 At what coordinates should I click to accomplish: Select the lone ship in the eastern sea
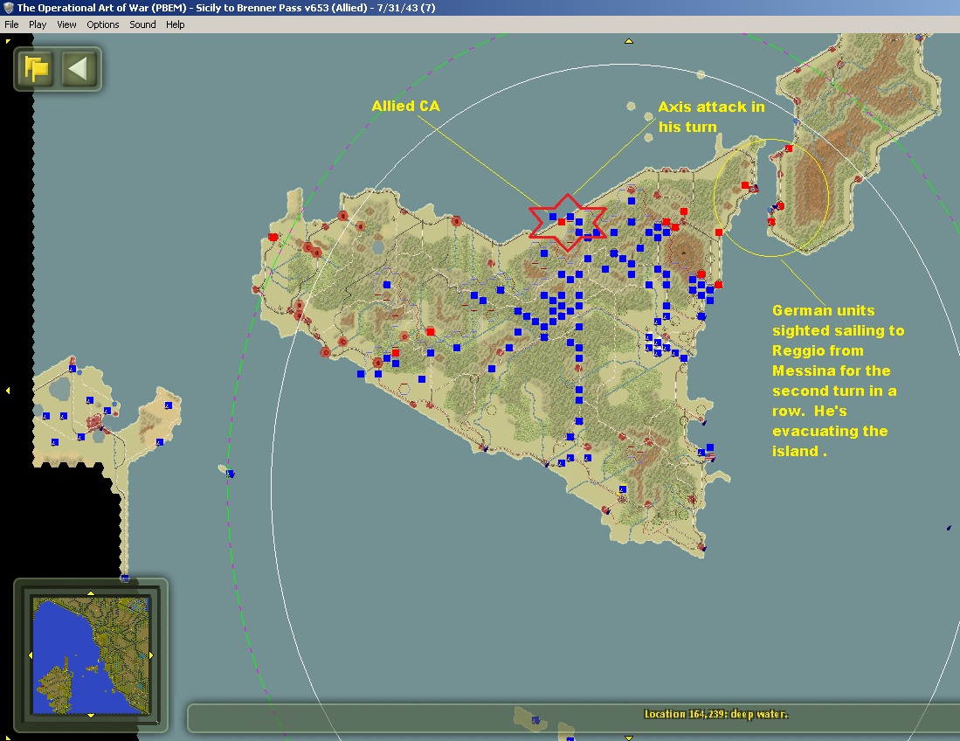(949, 527)
